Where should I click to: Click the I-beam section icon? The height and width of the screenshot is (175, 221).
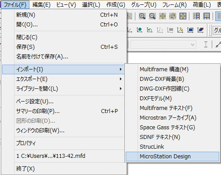click(x=206, y=44)
